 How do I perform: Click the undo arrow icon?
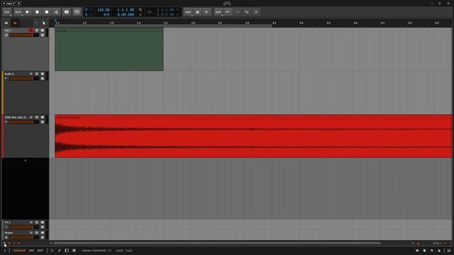(228, 12)
